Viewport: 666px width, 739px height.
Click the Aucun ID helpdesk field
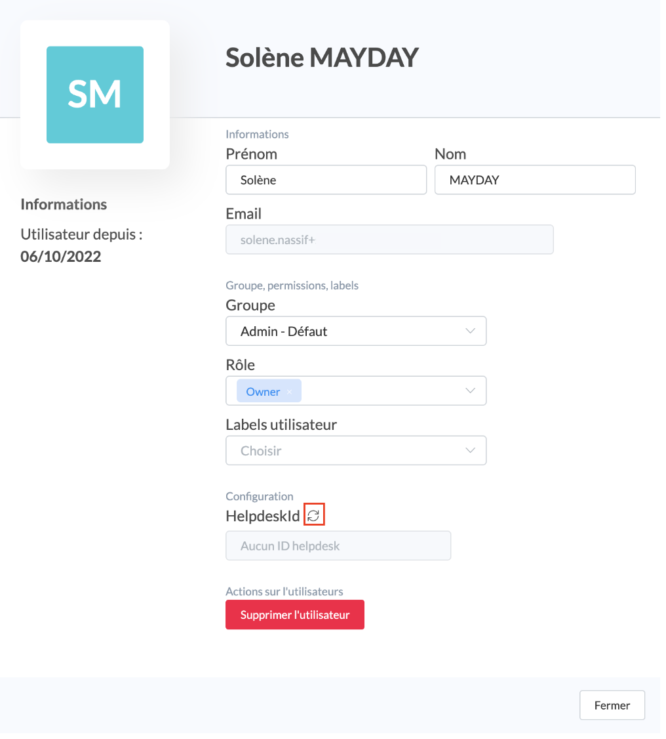(x=338, y=545)
